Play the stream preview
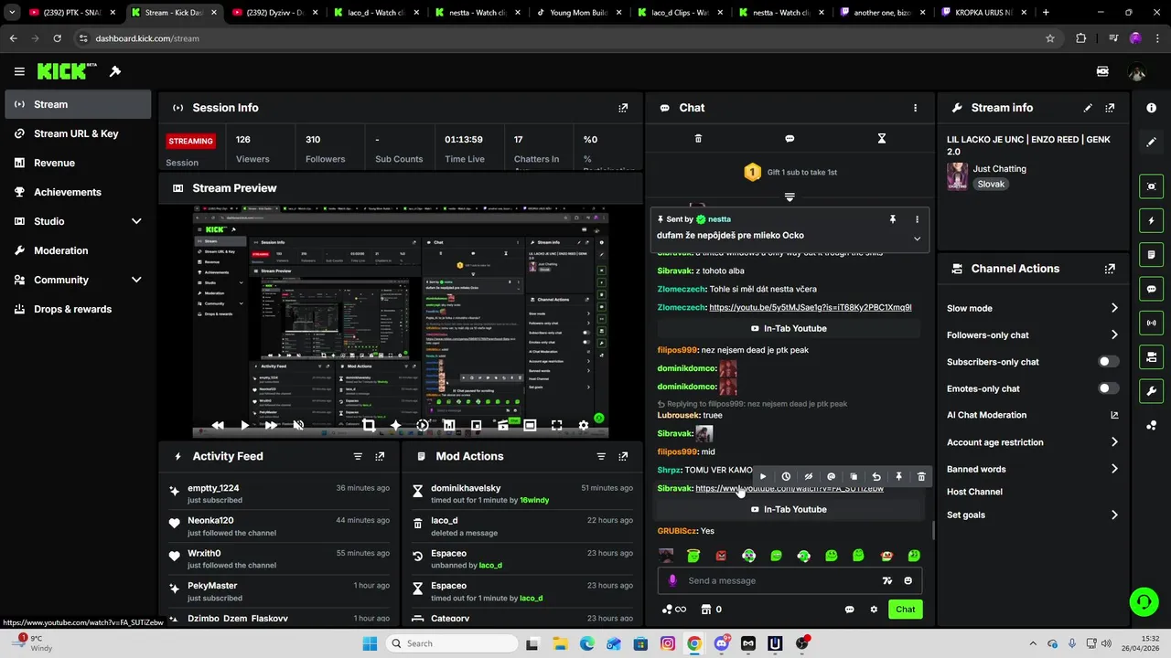Viewport: 1171px width, 658px height. click(244, 425)
